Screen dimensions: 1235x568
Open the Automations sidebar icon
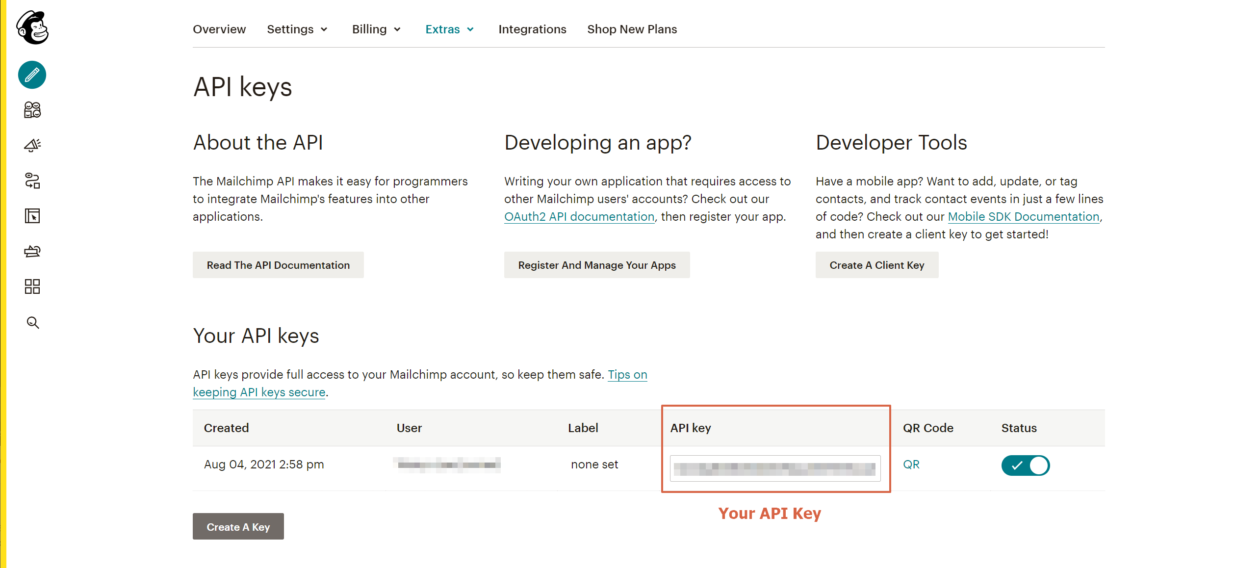click(32, 181)
